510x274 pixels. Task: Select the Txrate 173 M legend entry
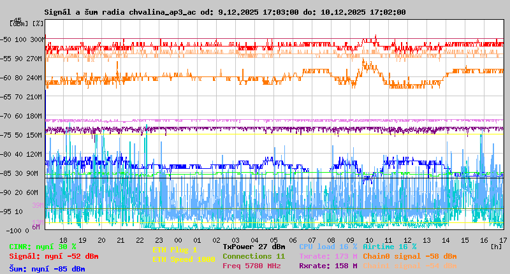[328, 256]
